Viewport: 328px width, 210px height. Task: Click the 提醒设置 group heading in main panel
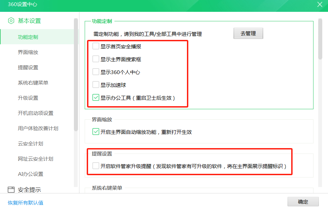click(x=102, y=154)
